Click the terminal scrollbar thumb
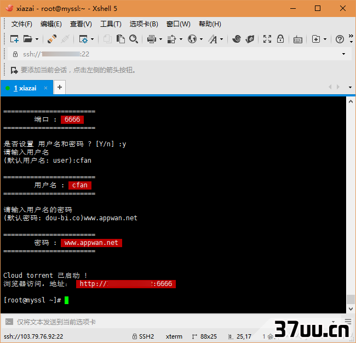The height and width of the screenshot is (343, 356). pos(351,299)
